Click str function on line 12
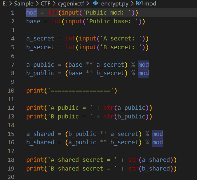The width and height of the screenshot is (197, 180). tap(109, 108)
